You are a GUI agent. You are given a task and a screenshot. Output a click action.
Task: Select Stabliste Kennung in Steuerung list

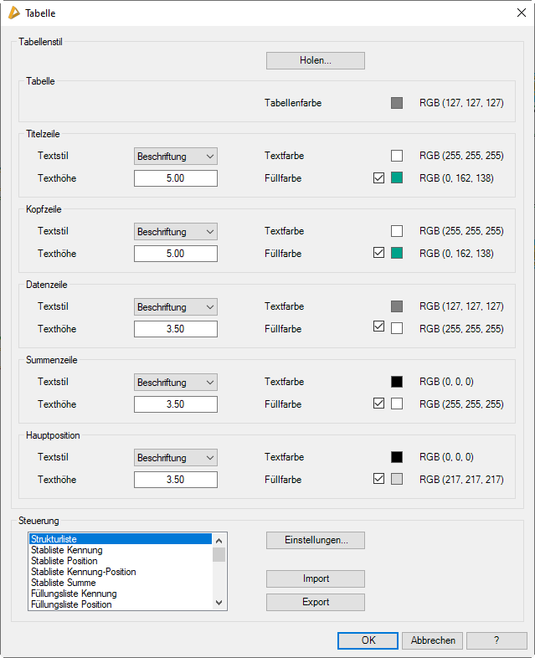click(x=67, y=550)
